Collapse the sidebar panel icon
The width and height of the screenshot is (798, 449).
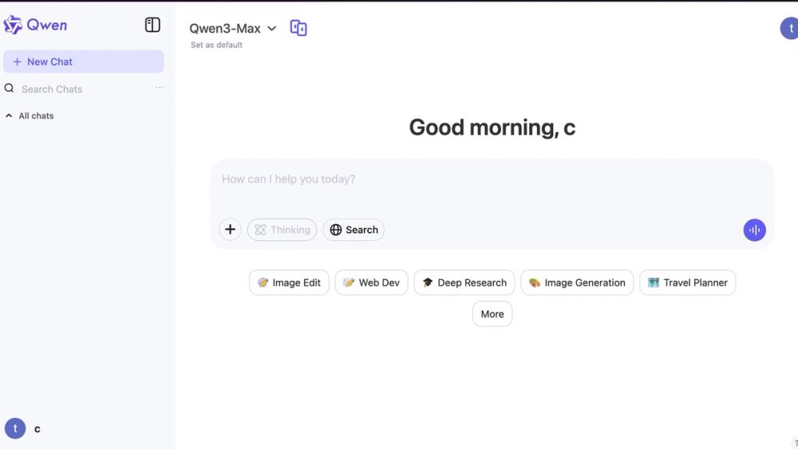(152, 25)
